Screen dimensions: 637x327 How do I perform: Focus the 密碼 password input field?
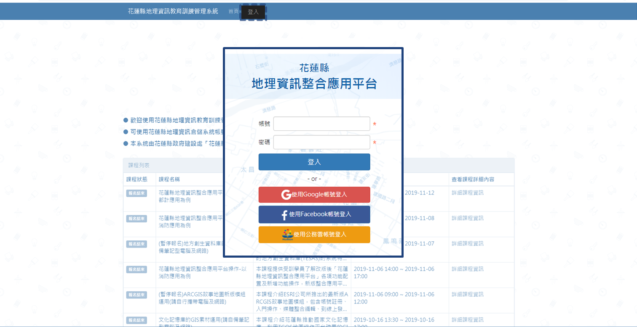tap(321, 142)
